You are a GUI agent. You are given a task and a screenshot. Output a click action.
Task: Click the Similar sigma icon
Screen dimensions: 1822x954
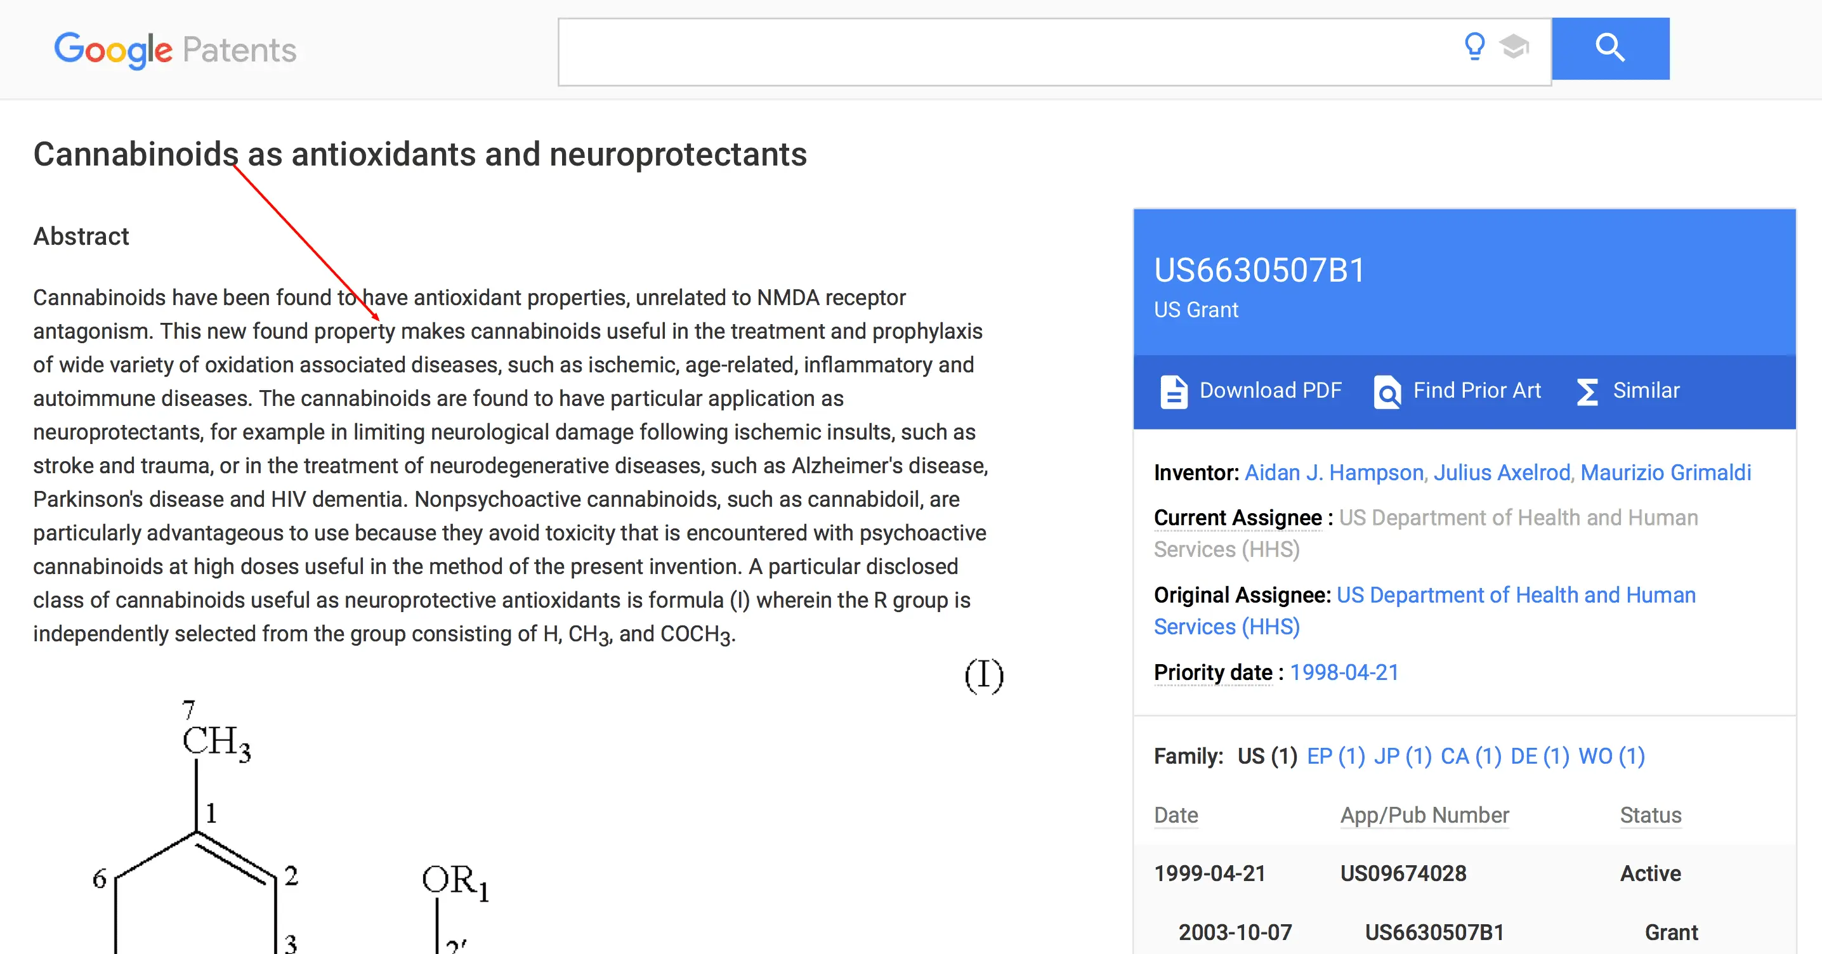click(x=1587, y=391)
